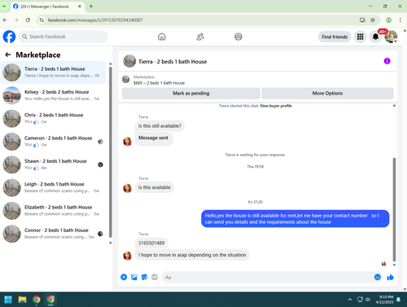Reload the page with browser refresh icon
Image resolution: width=407 pixels, height=307 pixels.
tap(28, 20)
